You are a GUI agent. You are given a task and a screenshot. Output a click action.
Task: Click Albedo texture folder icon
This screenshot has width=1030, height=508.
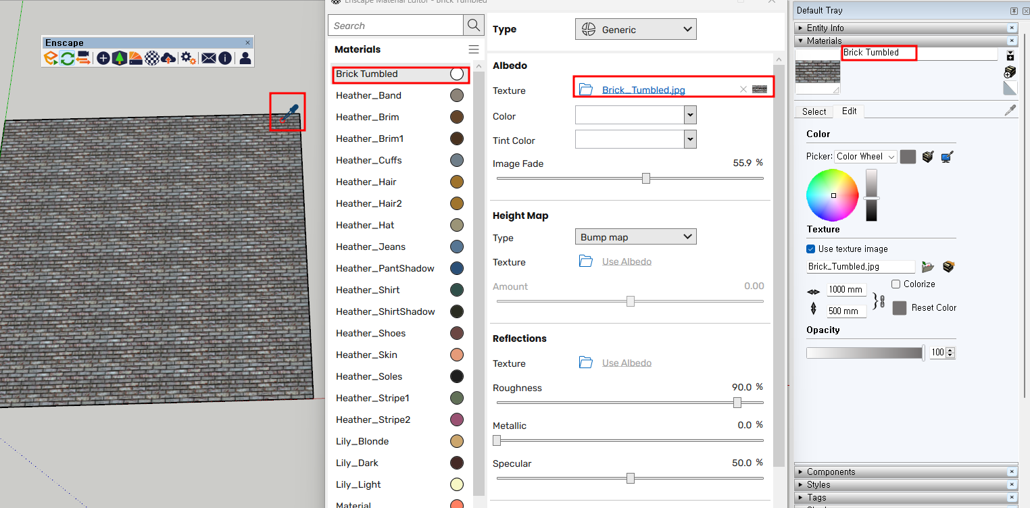click(586, 90)
